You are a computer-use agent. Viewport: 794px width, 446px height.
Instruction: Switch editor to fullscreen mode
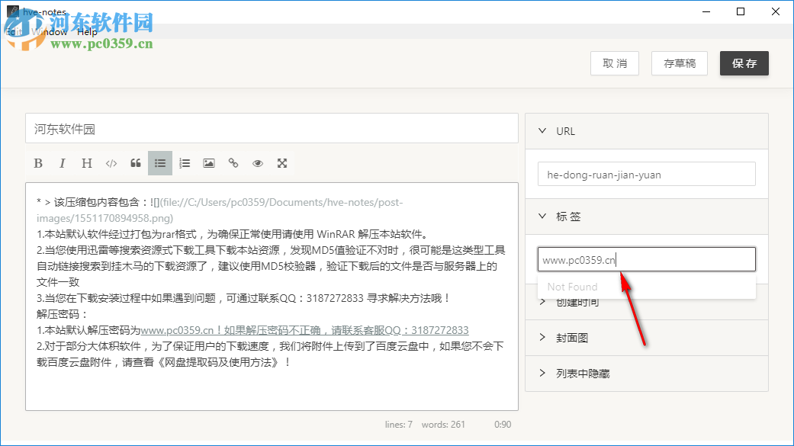click(282, 163)
